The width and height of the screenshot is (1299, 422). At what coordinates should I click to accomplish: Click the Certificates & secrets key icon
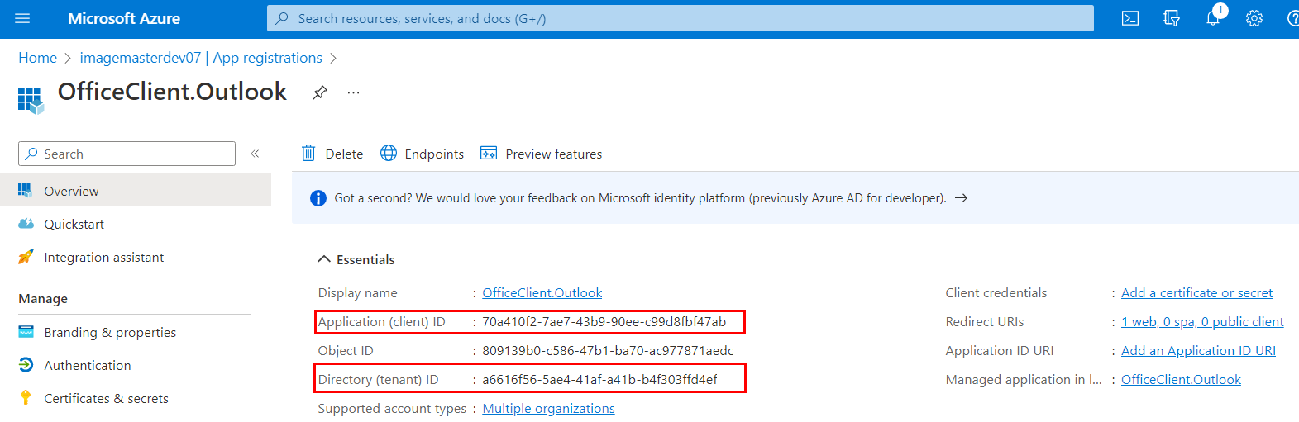[26, 398]
